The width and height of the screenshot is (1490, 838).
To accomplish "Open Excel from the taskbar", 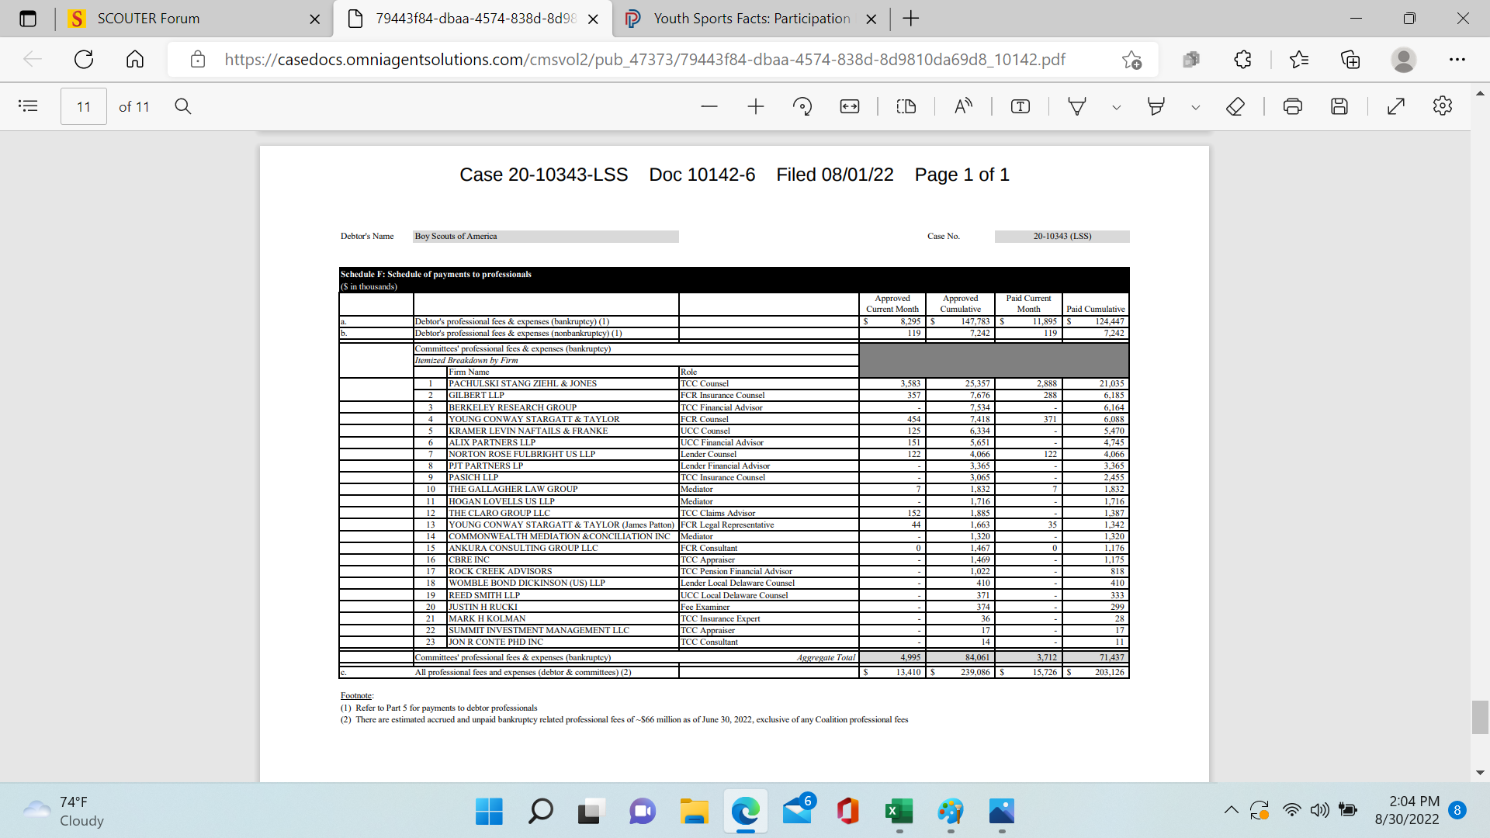I will [x=899, y=812].
